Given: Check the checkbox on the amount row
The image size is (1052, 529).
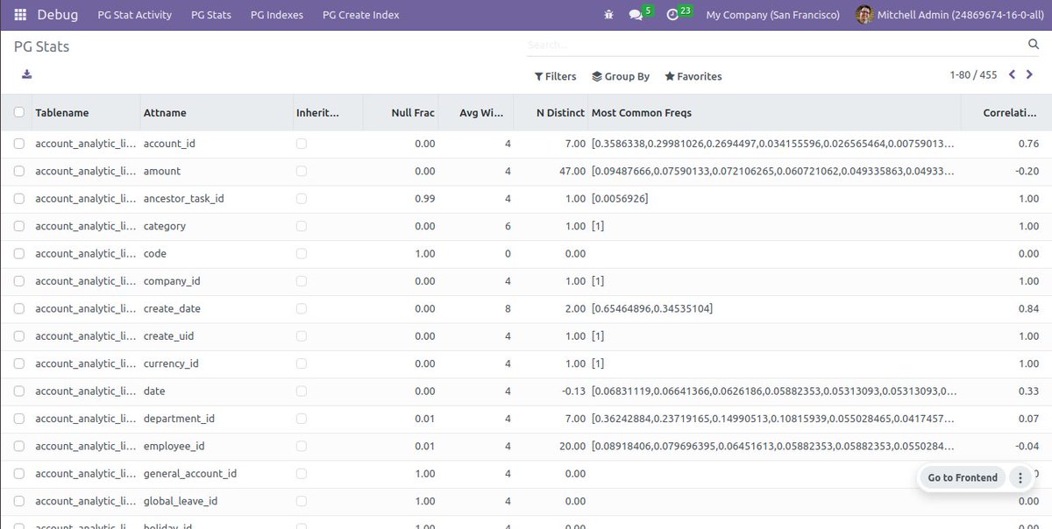Looking at the screenshot, I should point(18,171).
